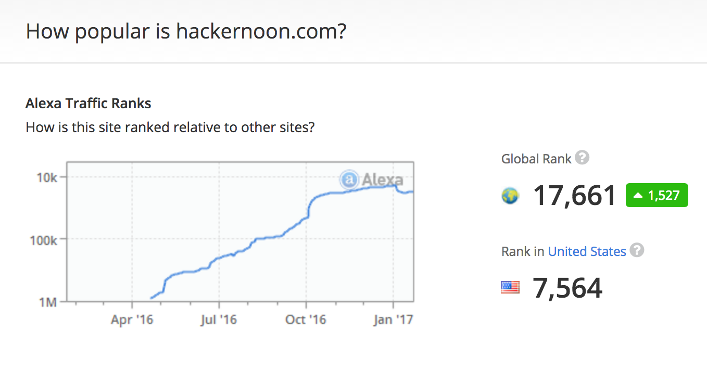This screenshot has width=707, height=383.
Task: Click the US rank number 7,564
Action: click(567, 288)
